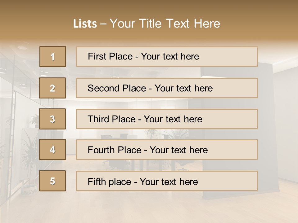Select the 'Fourth Place' text bar
Image resolution: width=298 pixels, height=223 pixels.
click(167, 150)
